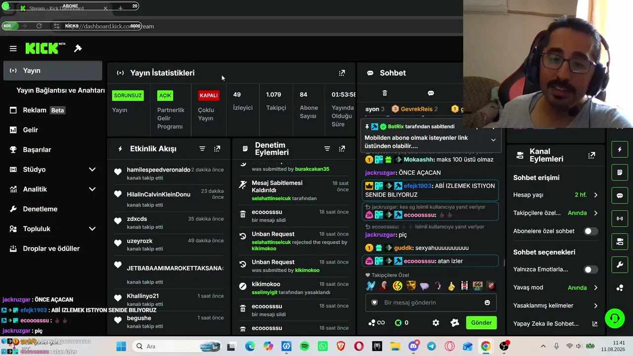Image resolution: width=633 pixels, height=356 pixels.
Task: Click the pin icon next to Kick logo
Action: (x=78, y=48)
